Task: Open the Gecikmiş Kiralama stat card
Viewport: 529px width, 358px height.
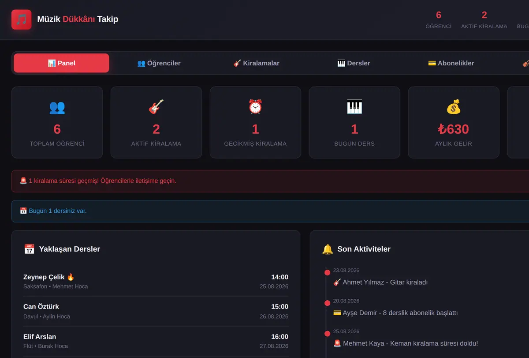Action: pos(255,122)
